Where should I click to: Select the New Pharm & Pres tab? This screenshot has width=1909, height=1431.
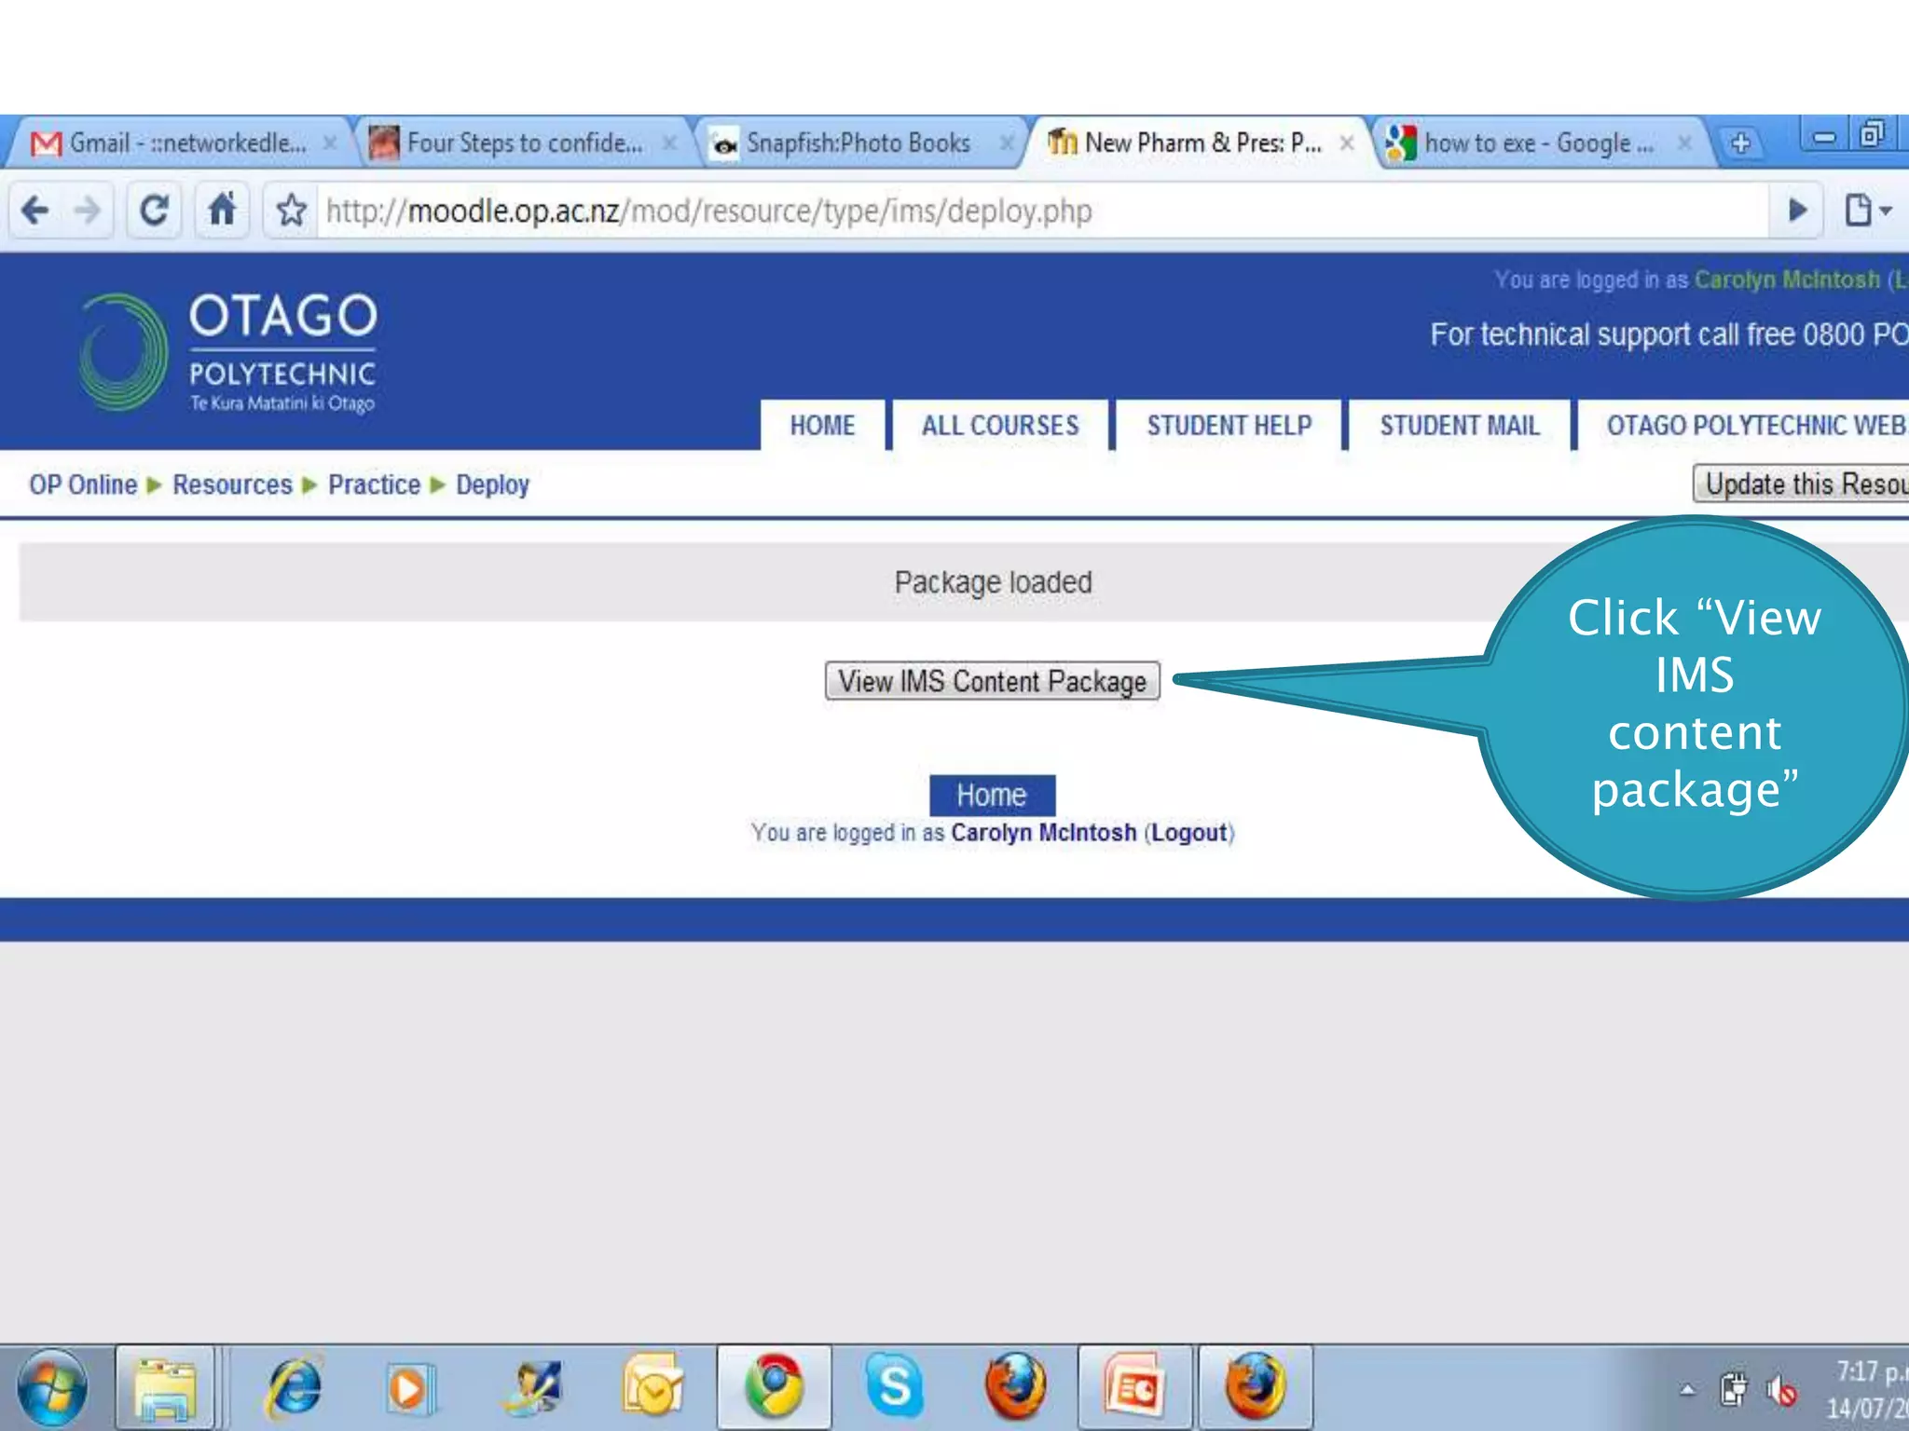coord(1198,143)
